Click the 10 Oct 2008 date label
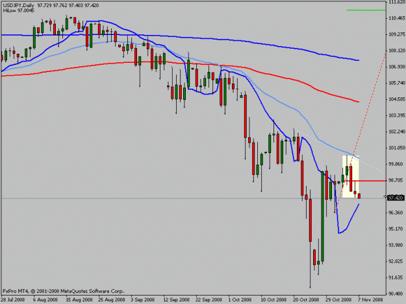 coord(273,299)
